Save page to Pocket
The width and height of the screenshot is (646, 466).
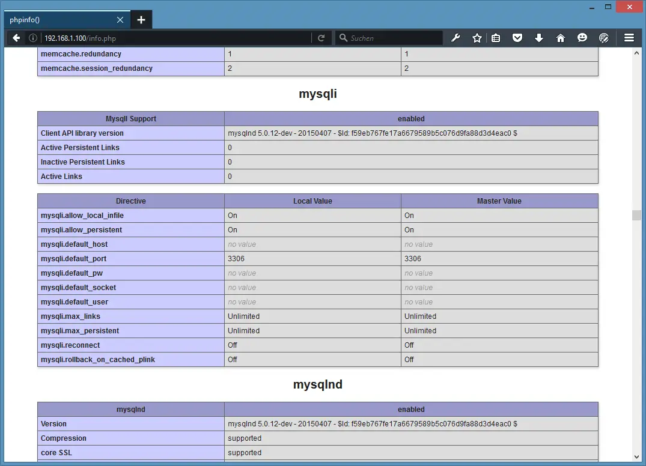click(517, 38)
